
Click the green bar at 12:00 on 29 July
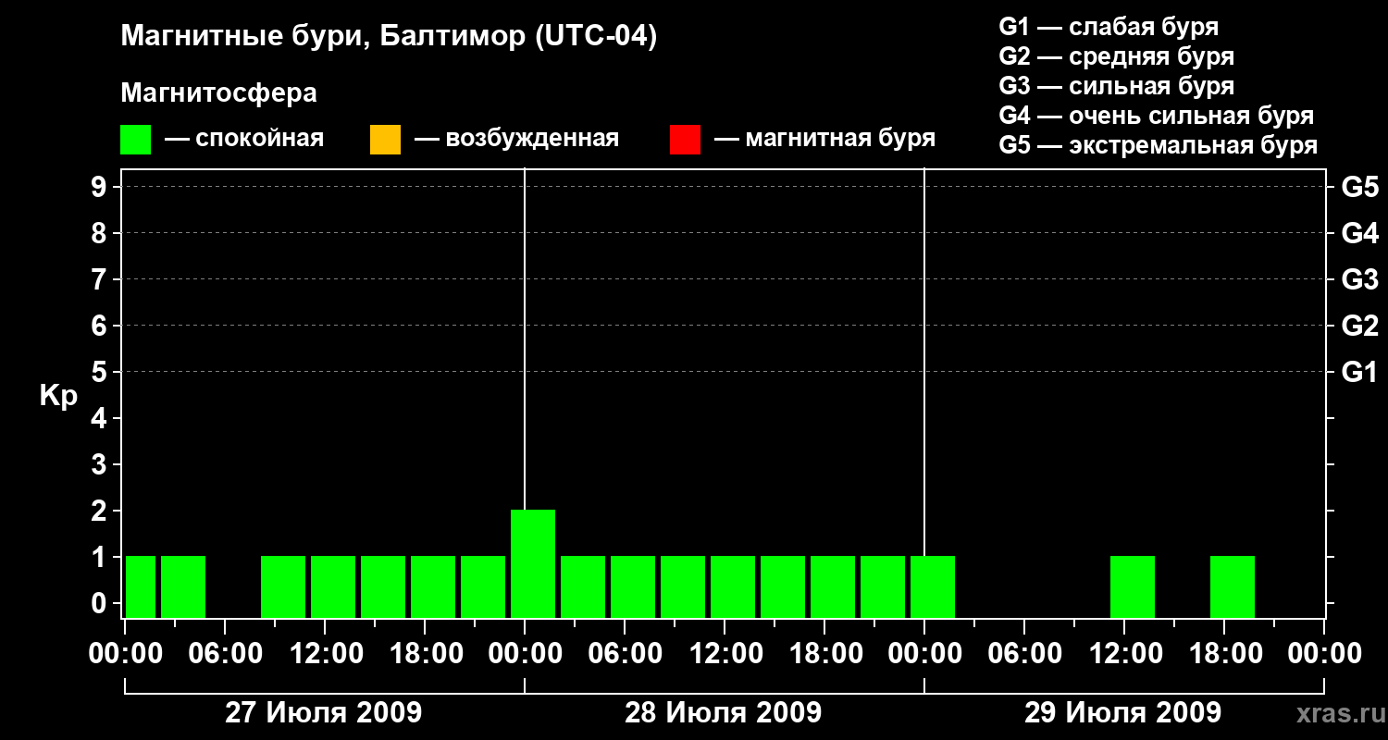[x=1133, y=586]
